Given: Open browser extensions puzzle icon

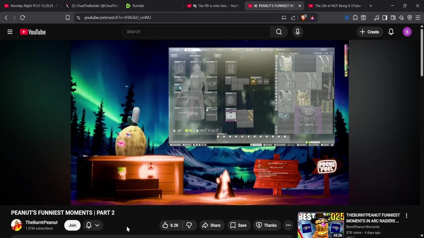Looking at the screenshot, I should pyautogui.click(x=355, y=18).
